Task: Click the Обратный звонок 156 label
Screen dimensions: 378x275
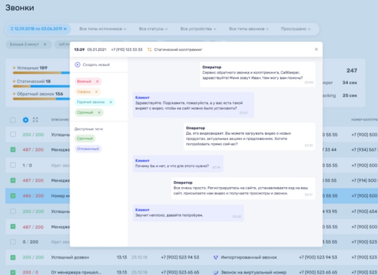Action: tap(40, 94)
